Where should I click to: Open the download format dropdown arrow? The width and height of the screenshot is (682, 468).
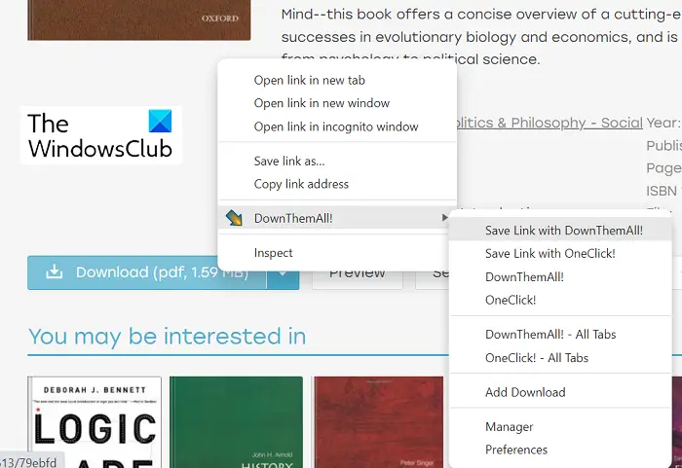[x=283, y=273]
